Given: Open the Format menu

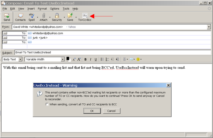Looking at the screenshot, I should click(x=42, y=9).
